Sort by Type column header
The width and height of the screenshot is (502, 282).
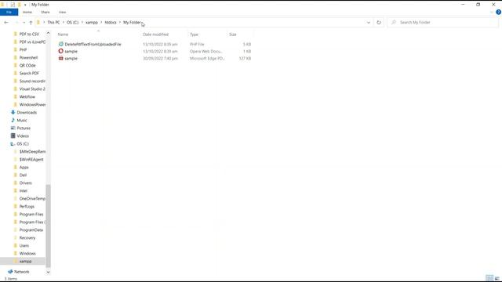[194, 34]
